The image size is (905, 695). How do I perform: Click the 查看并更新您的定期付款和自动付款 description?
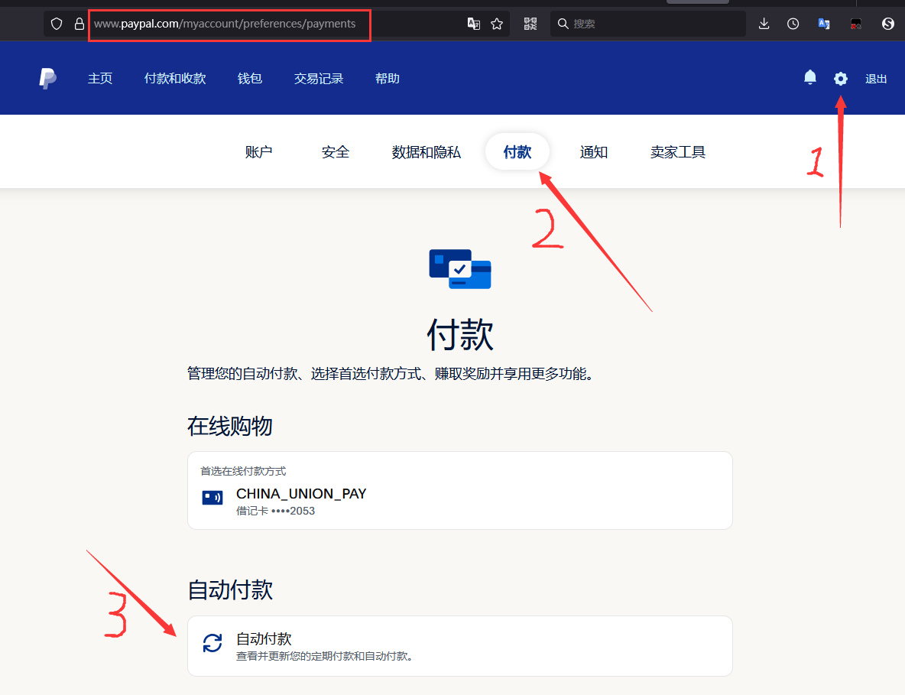[324, 656]
